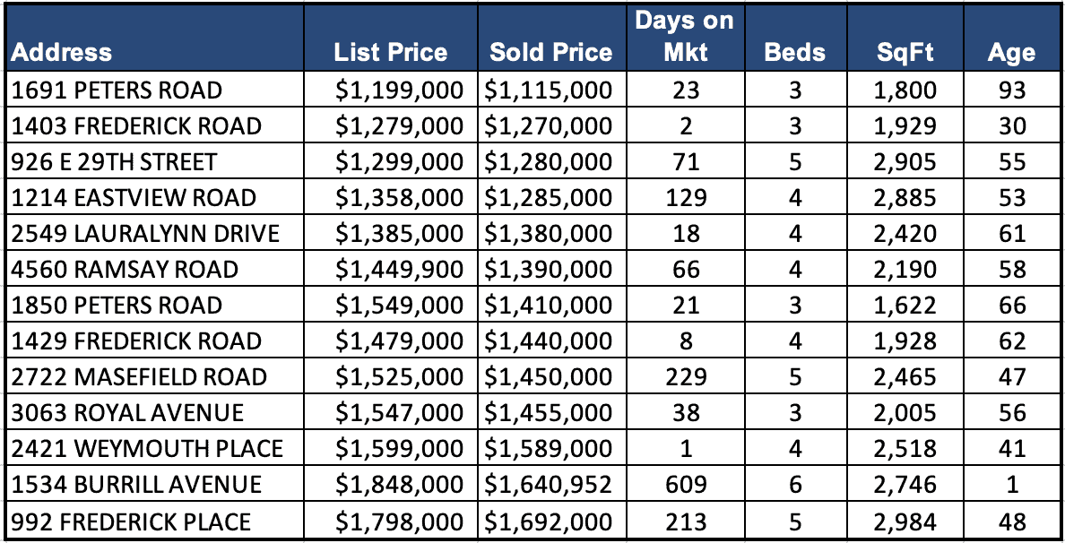Click the List Price column header

390,52
